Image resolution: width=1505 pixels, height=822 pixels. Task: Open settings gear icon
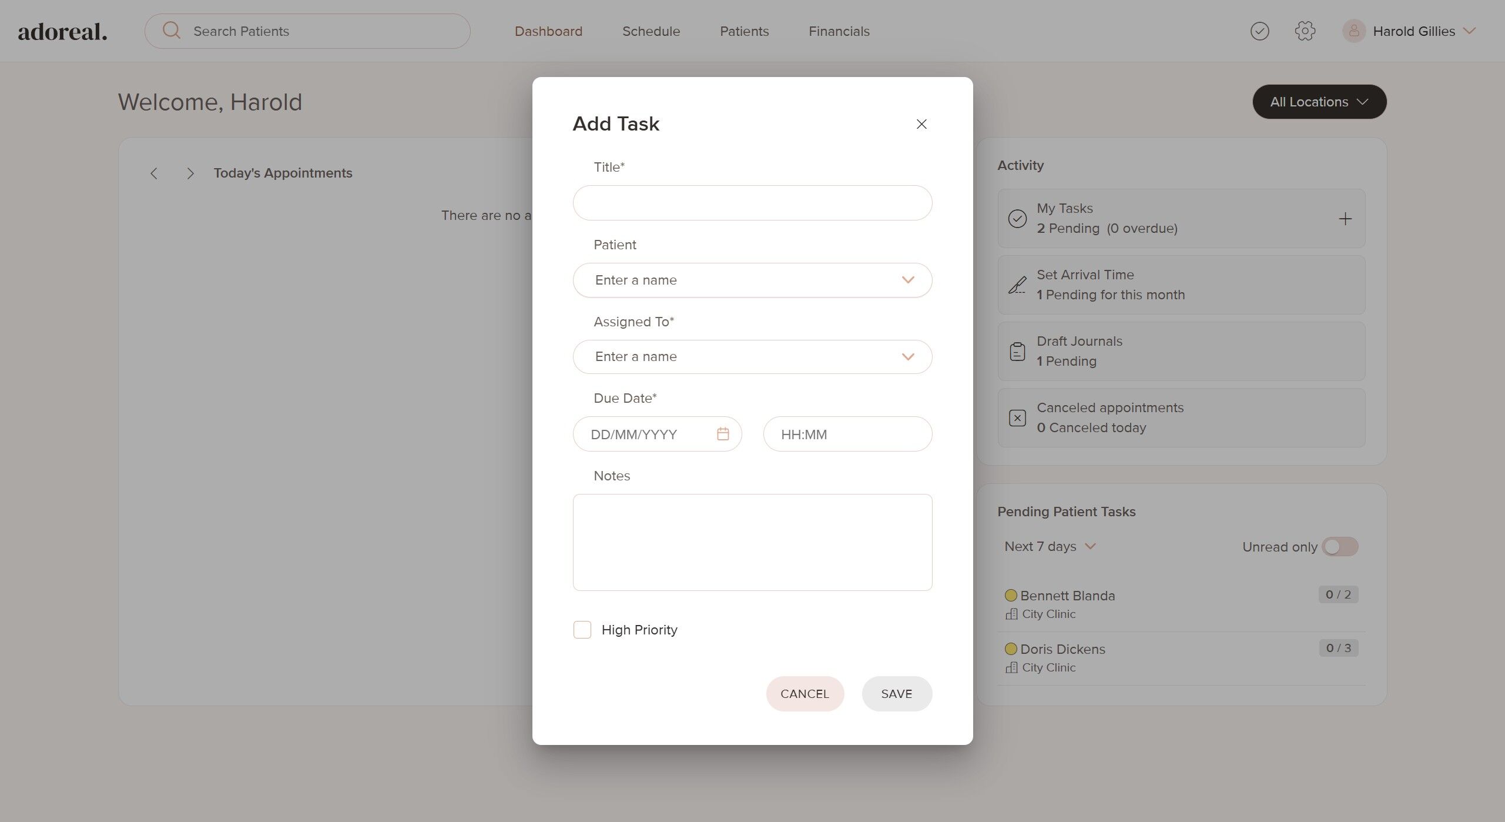point(1305,31)
